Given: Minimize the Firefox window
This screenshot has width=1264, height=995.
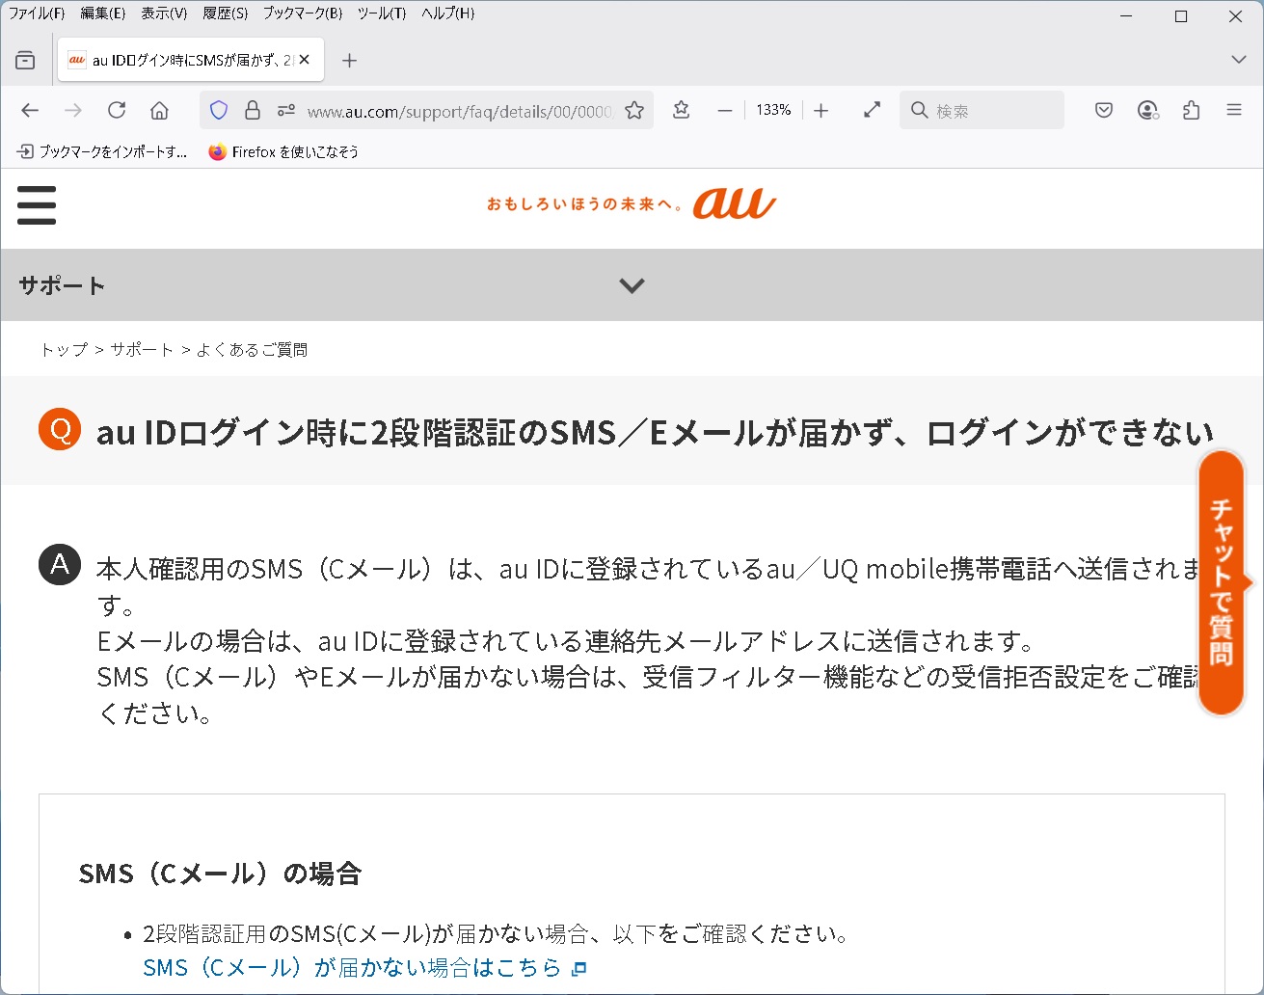Looking at the screenshot, I should 1126,16.
